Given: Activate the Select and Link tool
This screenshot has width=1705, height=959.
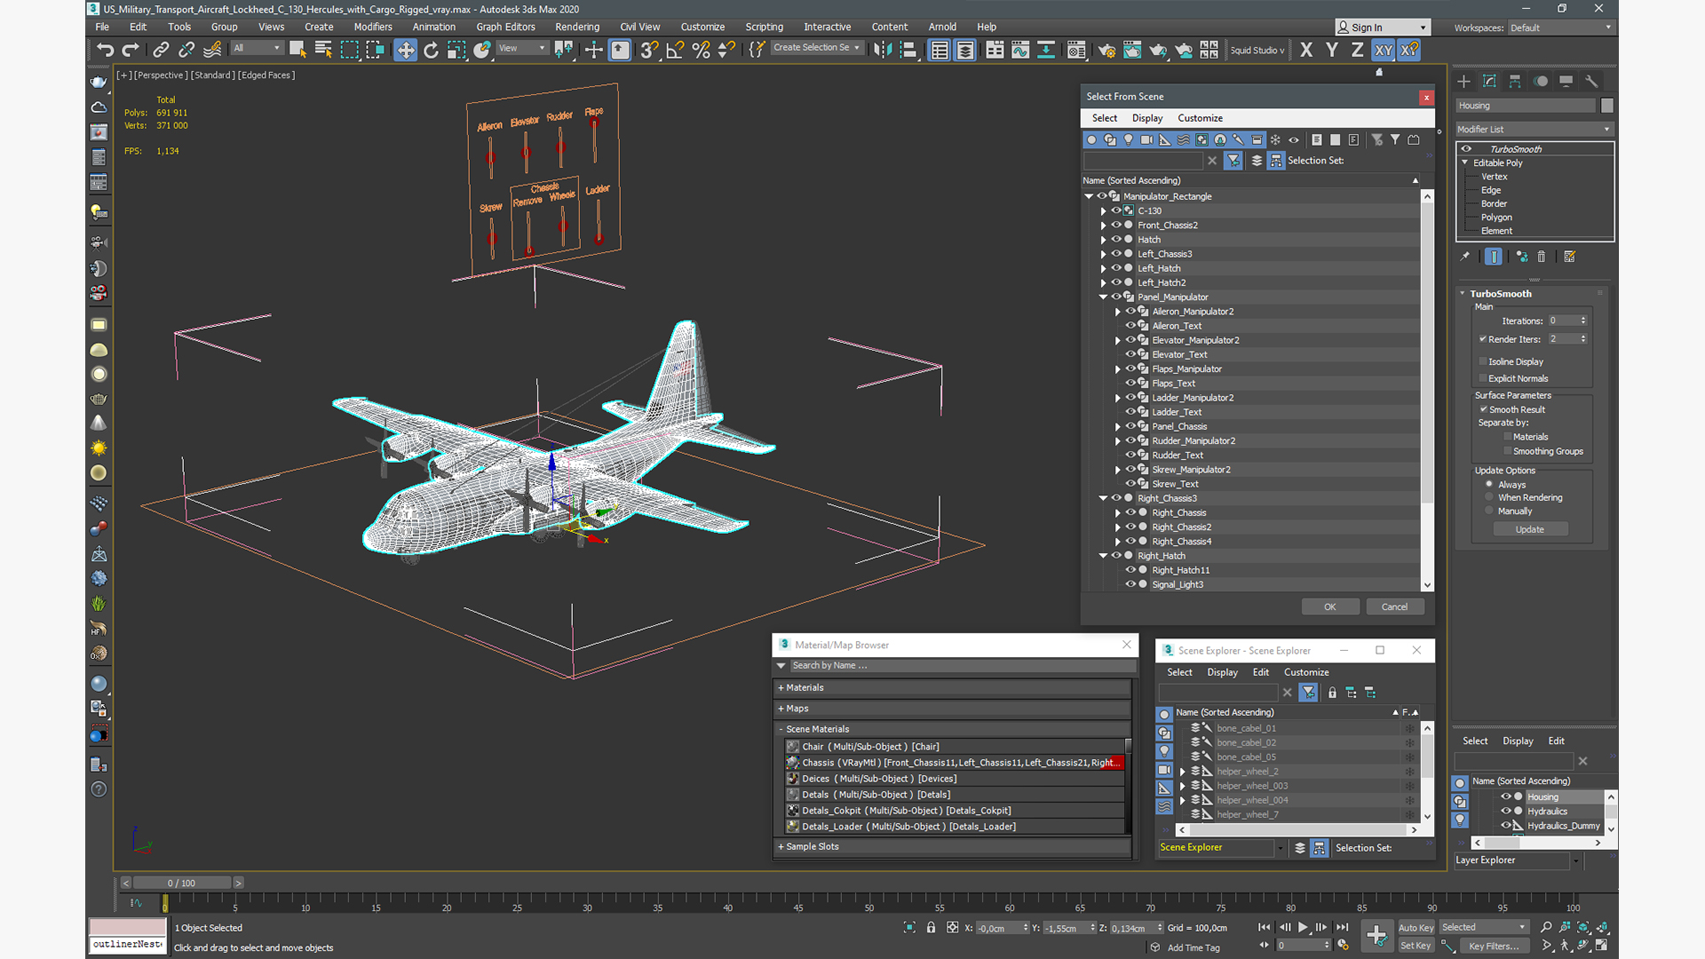Looking at the screenshot, I should tap(161, 50).
